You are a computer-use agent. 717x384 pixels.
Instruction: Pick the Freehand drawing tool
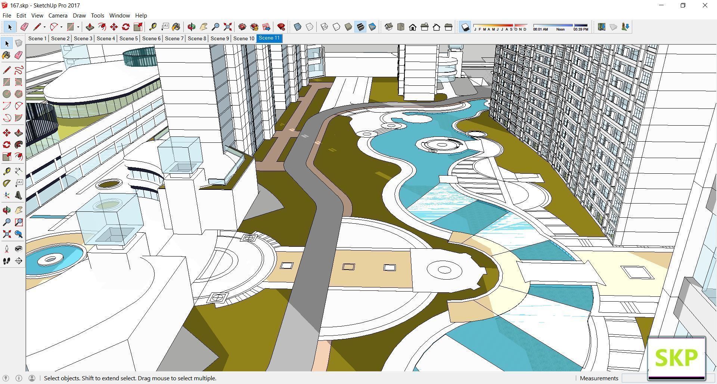point(18,70)
